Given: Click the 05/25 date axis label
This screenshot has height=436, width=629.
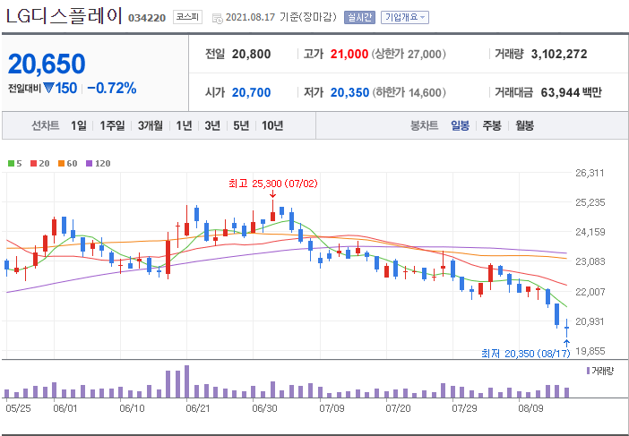Looking at the screenshot, I should [18, 408].
